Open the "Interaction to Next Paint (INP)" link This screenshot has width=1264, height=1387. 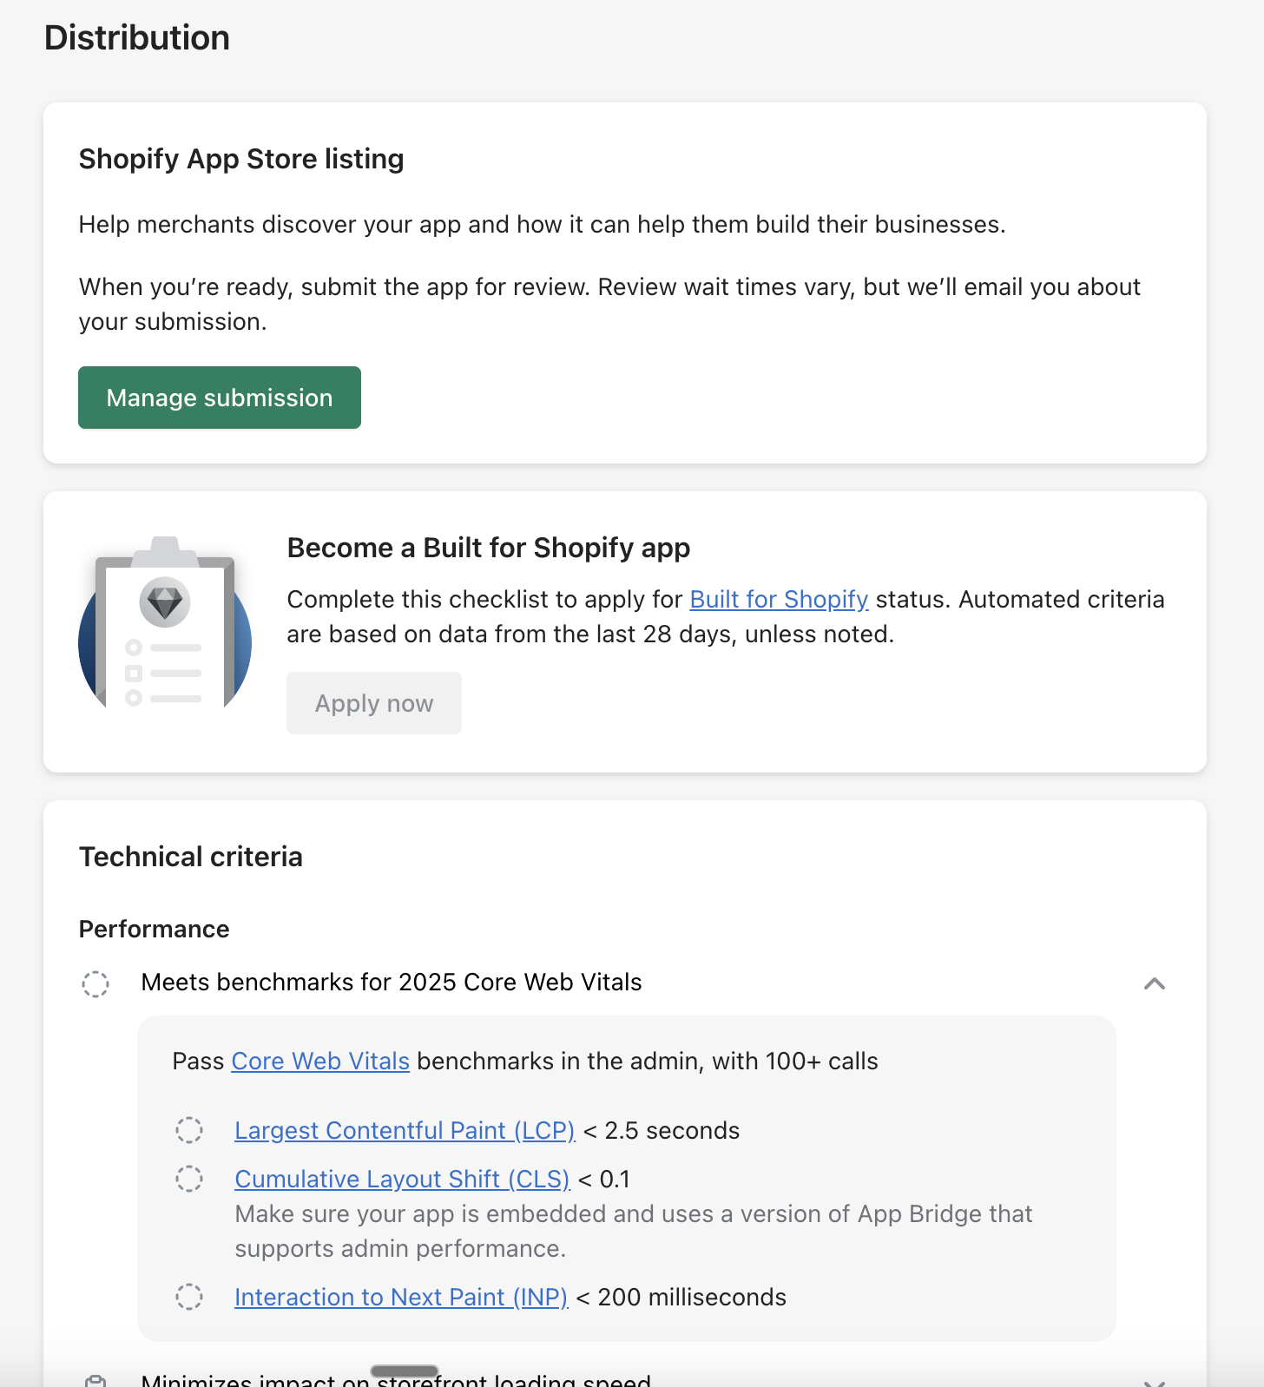point(399,1297)
